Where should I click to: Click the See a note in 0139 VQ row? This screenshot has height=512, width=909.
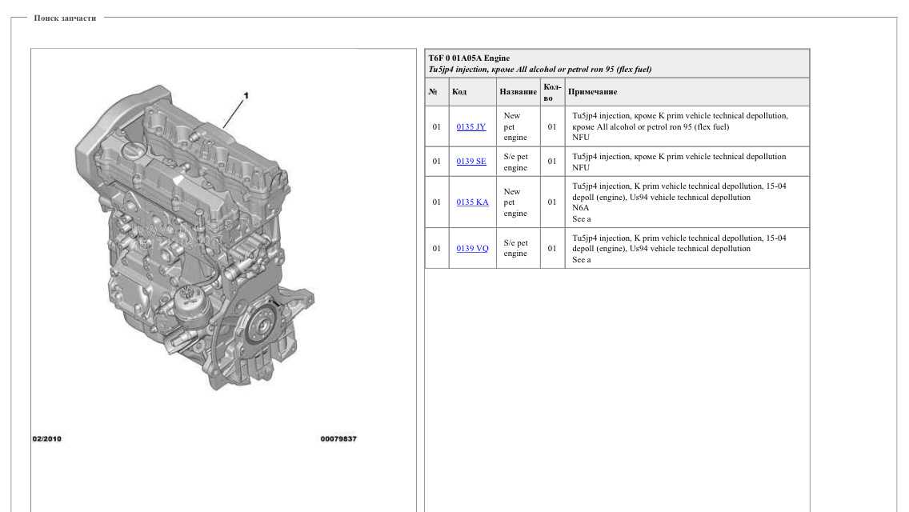pyautogui.click(x=582, y=260)
